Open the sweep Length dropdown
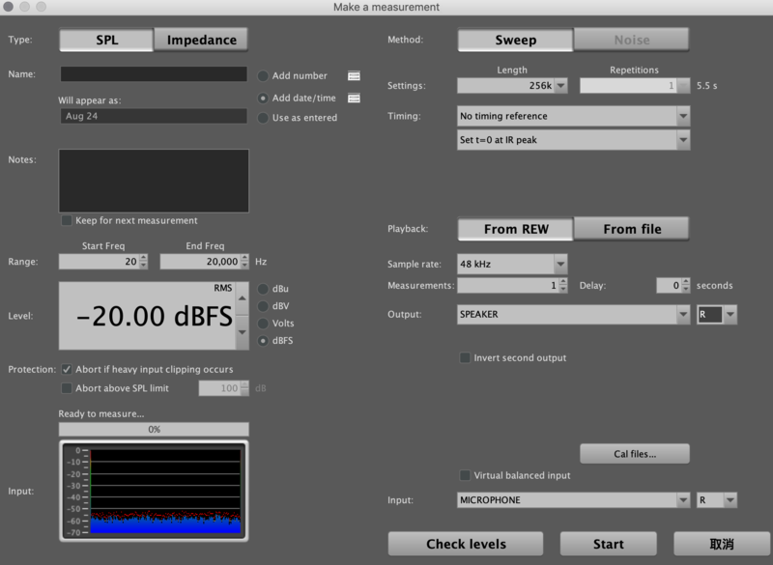The height and width of the screenshot is (565, 773). (560, 86)
